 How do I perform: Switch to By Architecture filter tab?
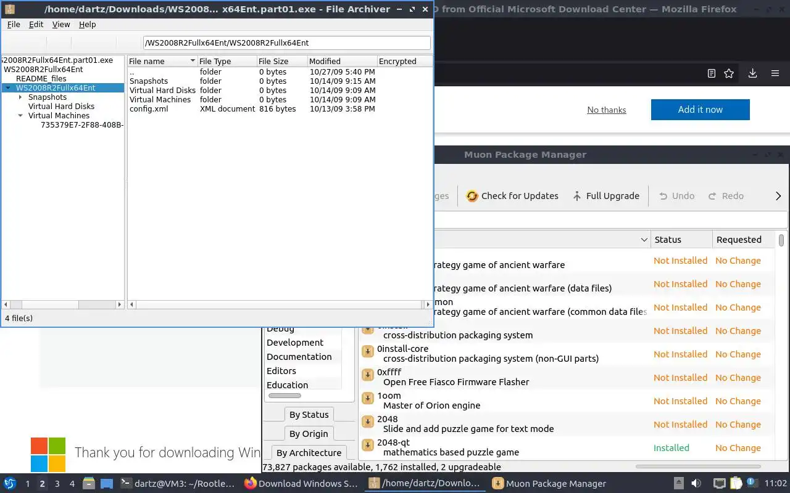point(309,453)
